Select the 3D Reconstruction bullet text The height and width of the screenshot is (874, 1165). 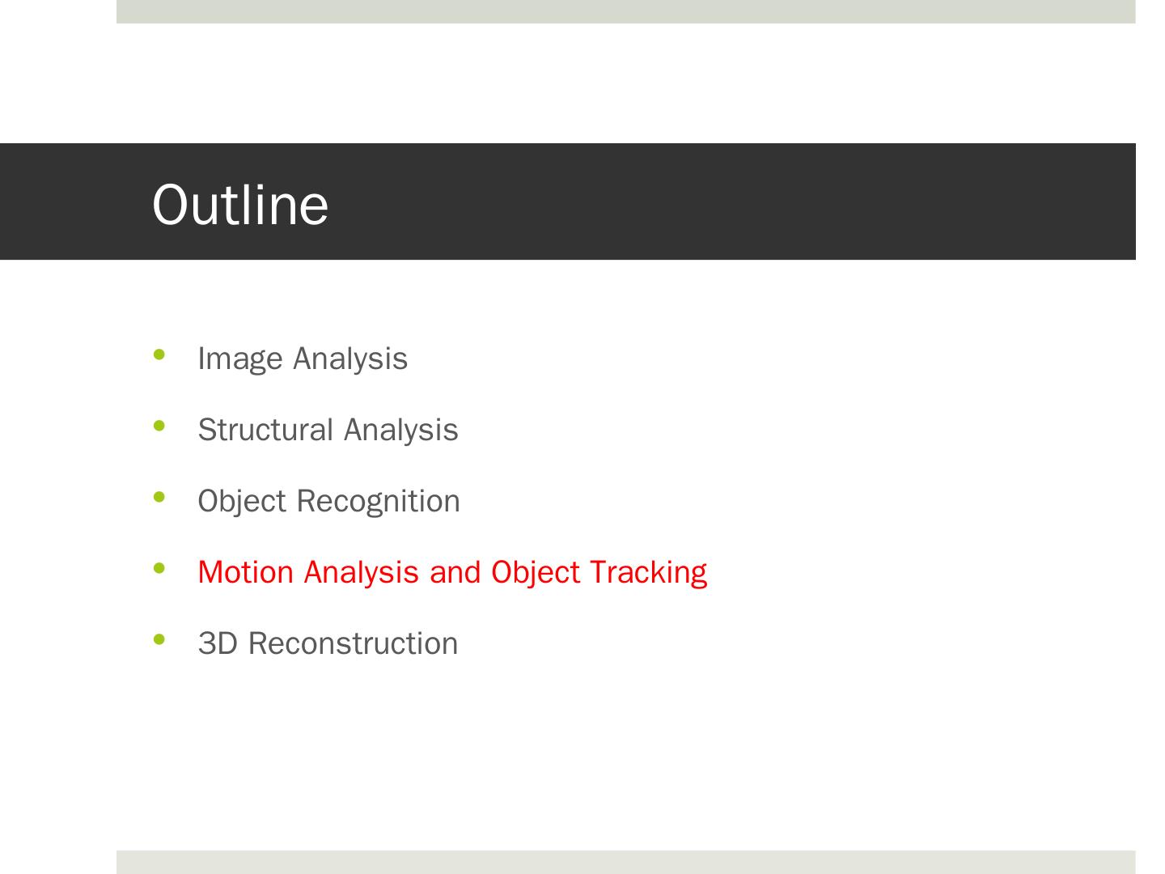[328, 643]
